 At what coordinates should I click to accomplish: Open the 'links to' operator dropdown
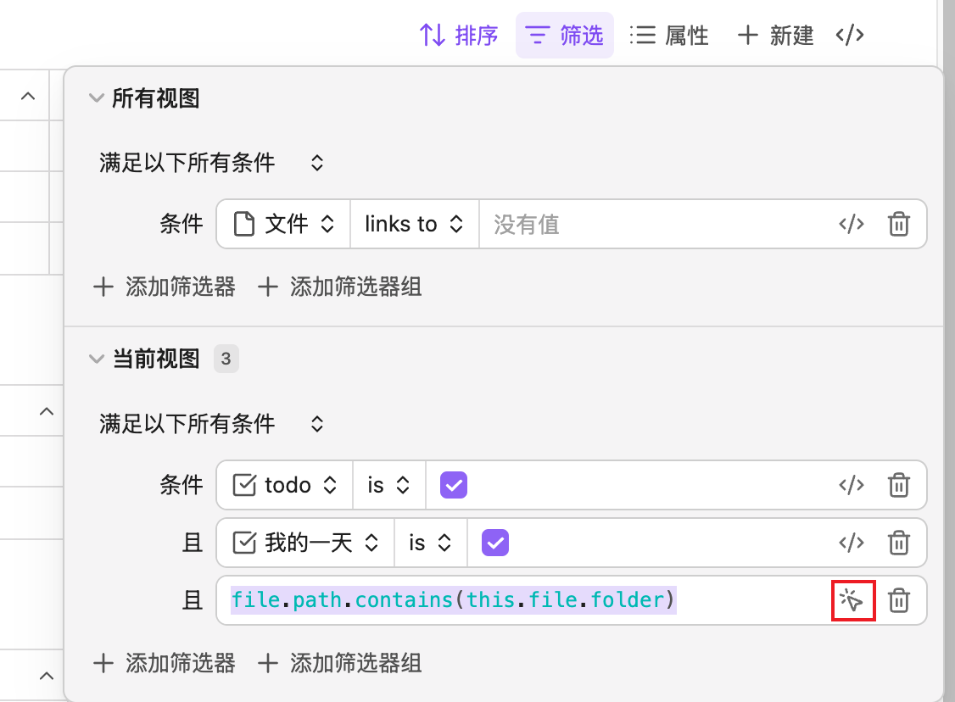414,224
